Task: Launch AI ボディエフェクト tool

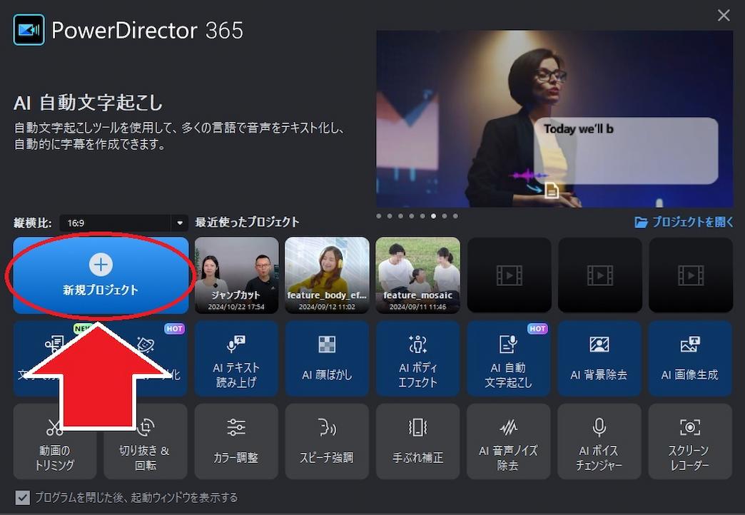Action: coord(417,359)
